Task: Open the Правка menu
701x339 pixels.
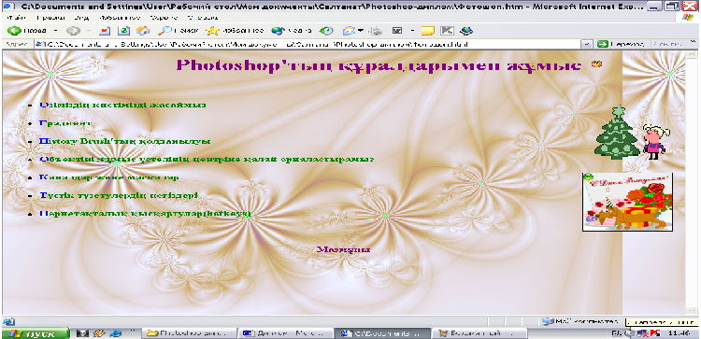Action: click(50, 18)
